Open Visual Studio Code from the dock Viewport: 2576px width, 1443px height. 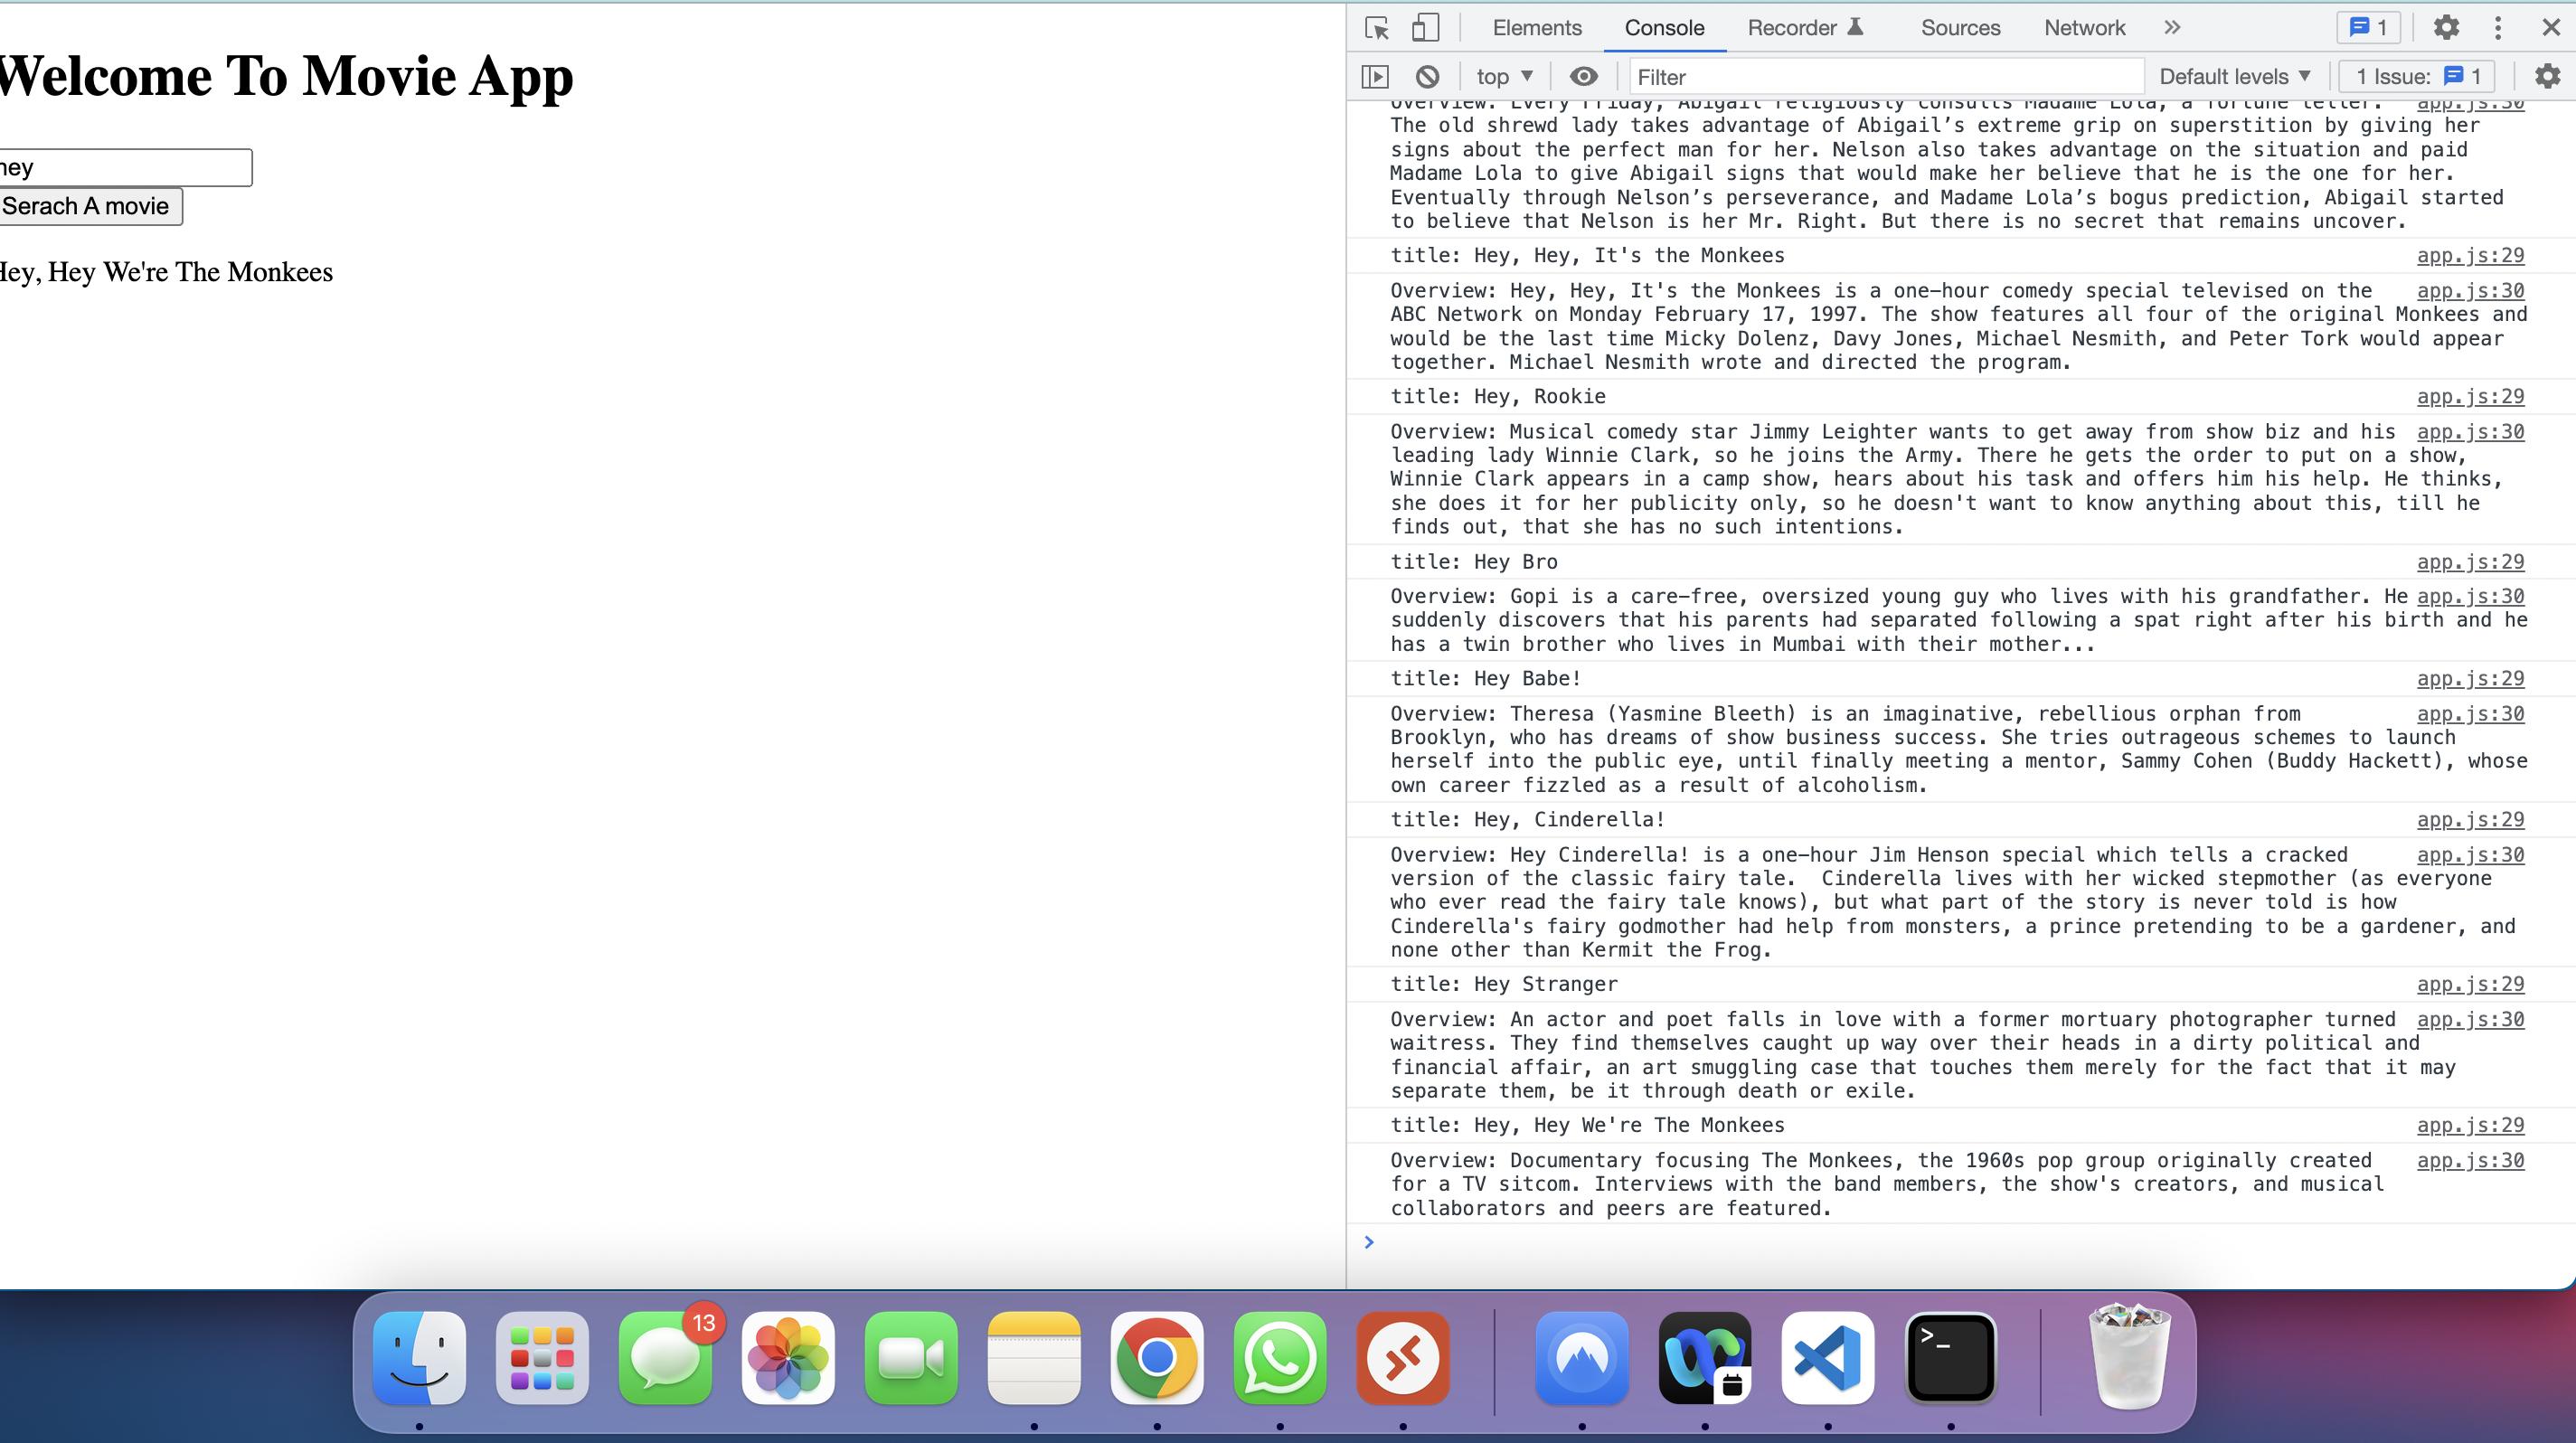pos(1827,1358)
